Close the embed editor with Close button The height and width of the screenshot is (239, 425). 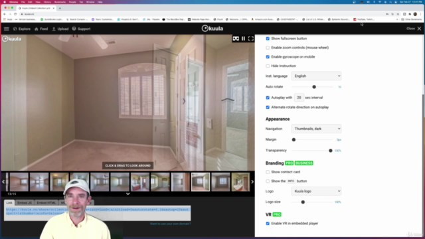(414, 29)
